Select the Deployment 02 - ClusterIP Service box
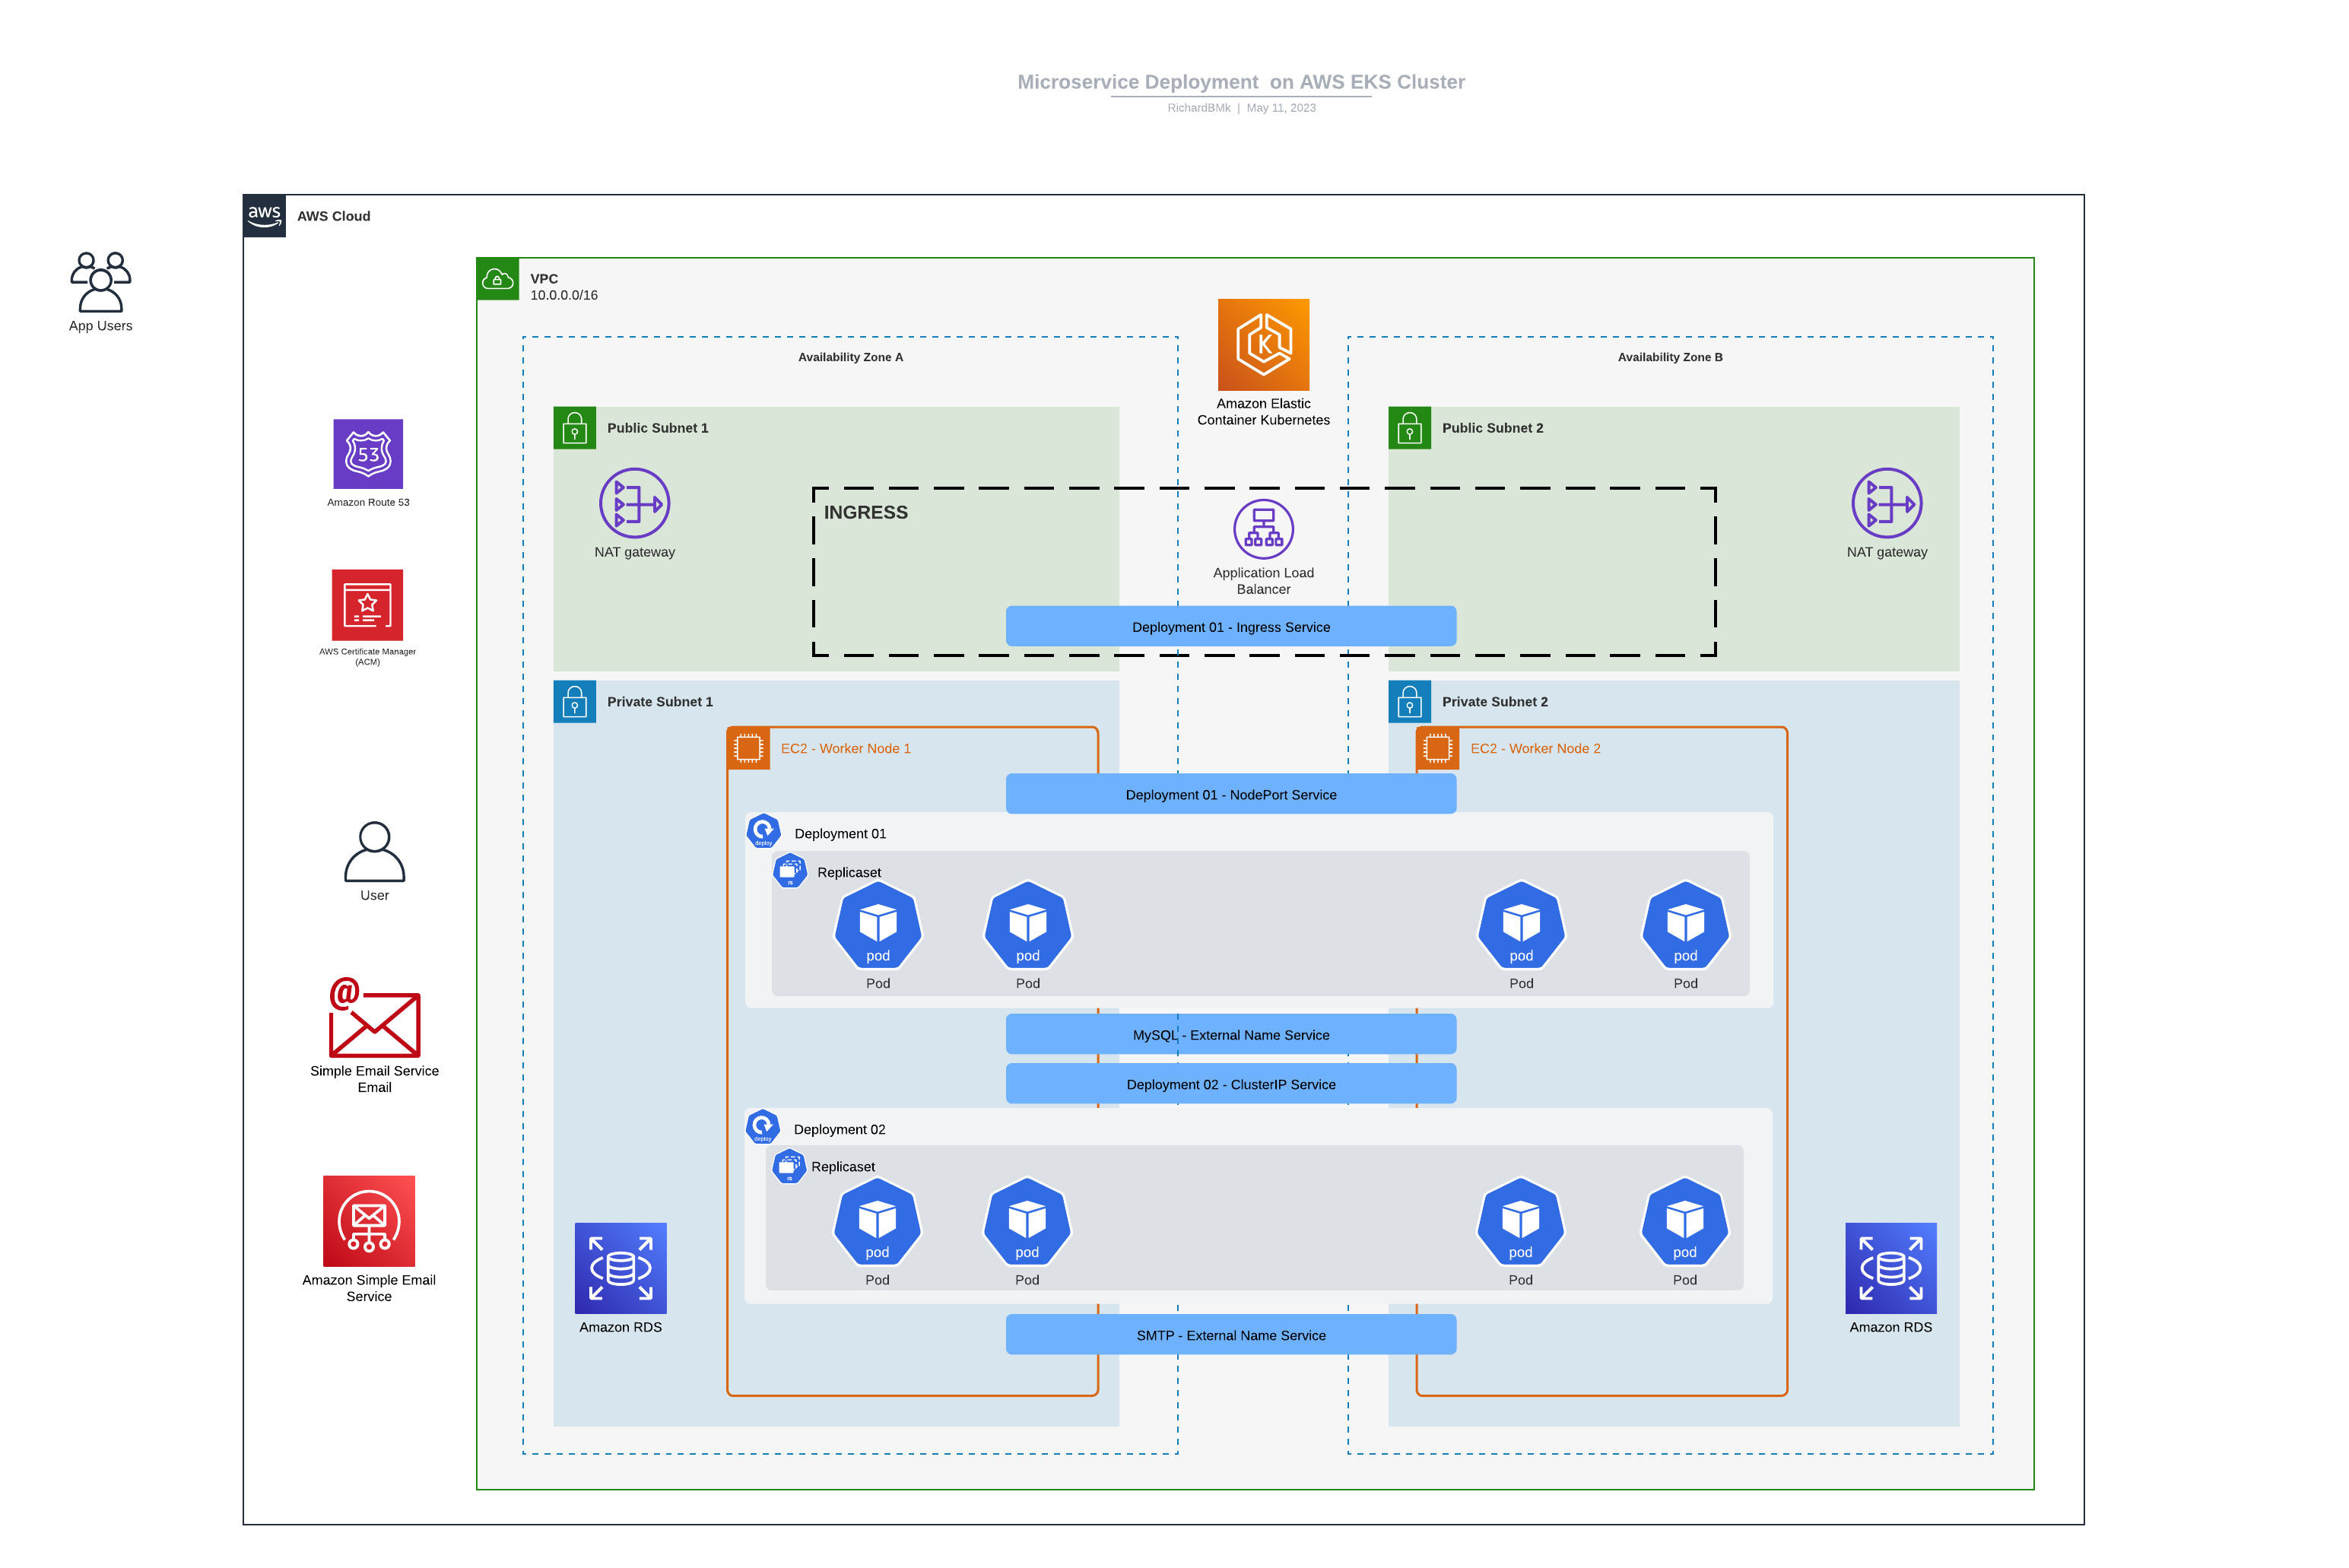Image resolution: width=2349 pixels, height=1568 pixels. 1231,1084
